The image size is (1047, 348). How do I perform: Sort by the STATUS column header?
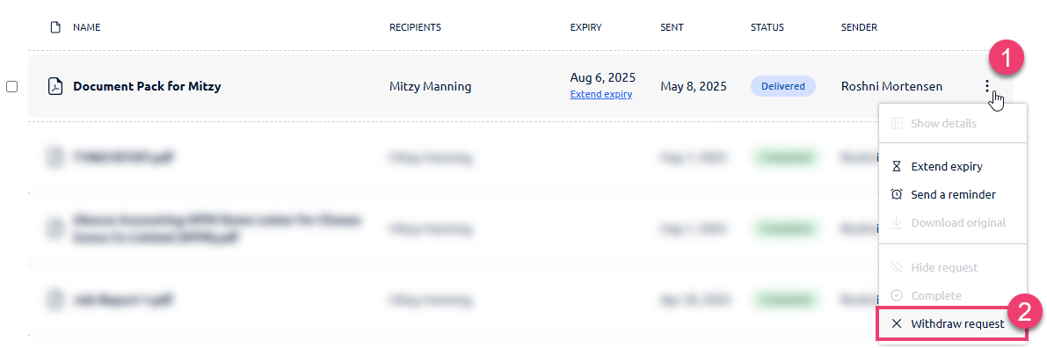767,27
